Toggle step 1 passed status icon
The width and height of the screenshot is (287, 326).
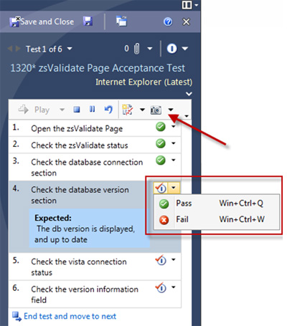(x=161, y=127)
